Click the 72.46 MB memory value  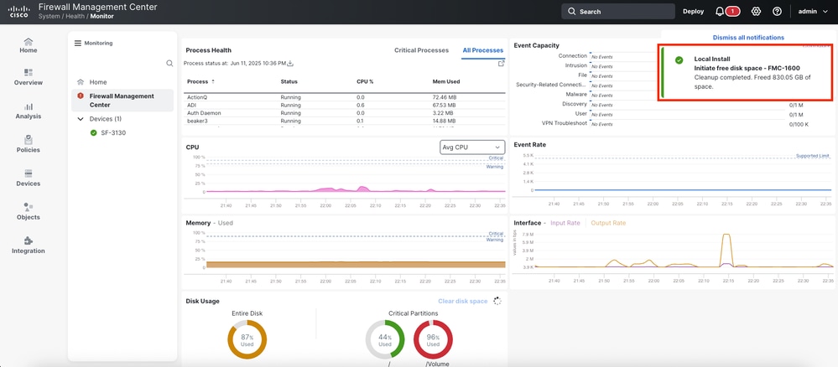443,98
